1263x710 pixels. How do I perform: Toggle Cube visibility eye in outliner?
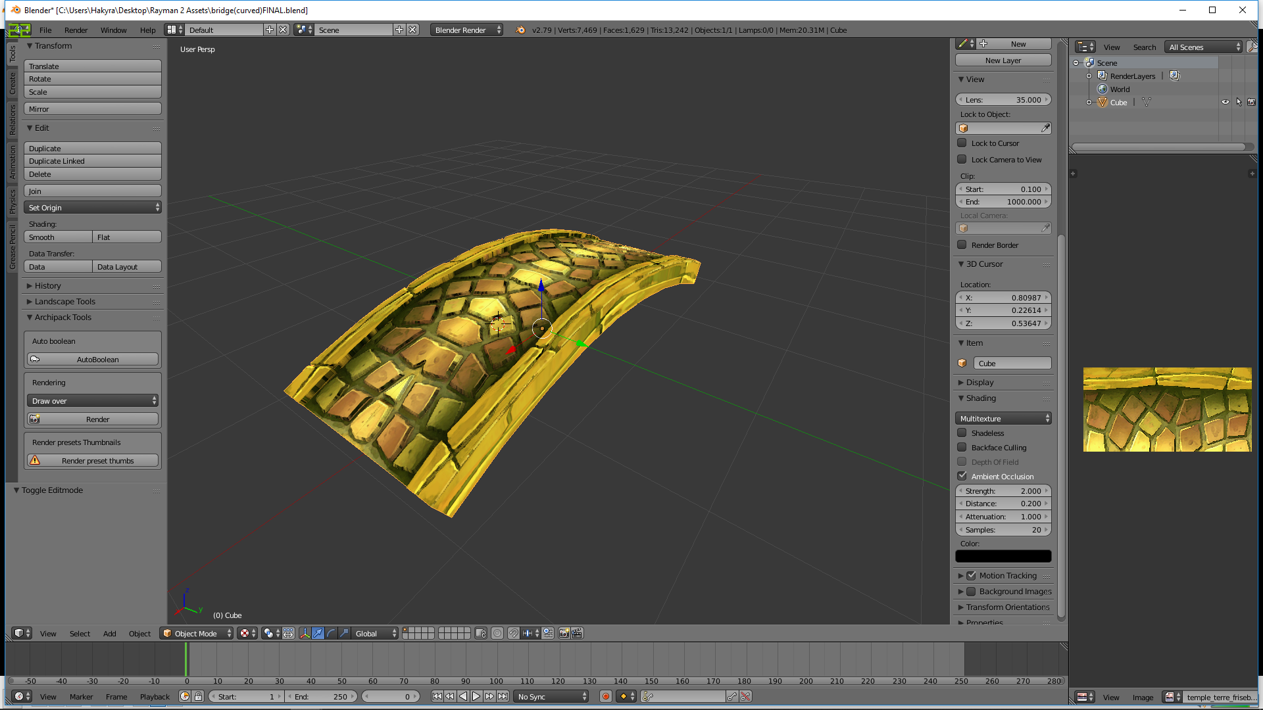(x=1226, y=102)
